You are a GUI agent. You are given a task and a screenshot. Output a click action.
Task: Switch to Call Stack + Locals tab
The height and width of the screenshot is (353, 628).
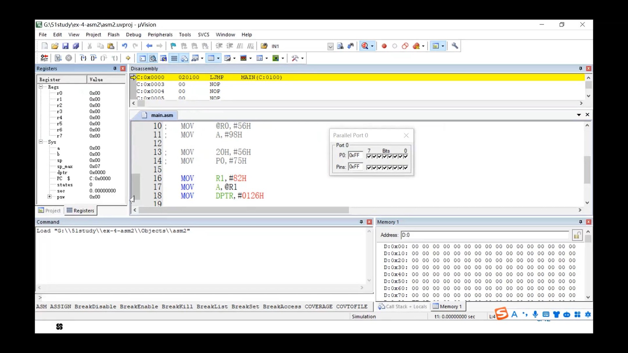click(x=403, y=307)
